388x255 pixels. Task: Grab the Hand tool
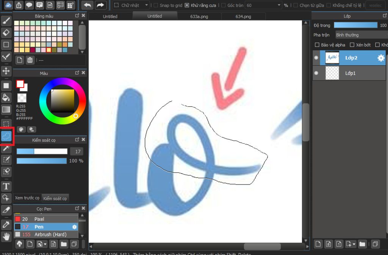(x=6, y=237)
